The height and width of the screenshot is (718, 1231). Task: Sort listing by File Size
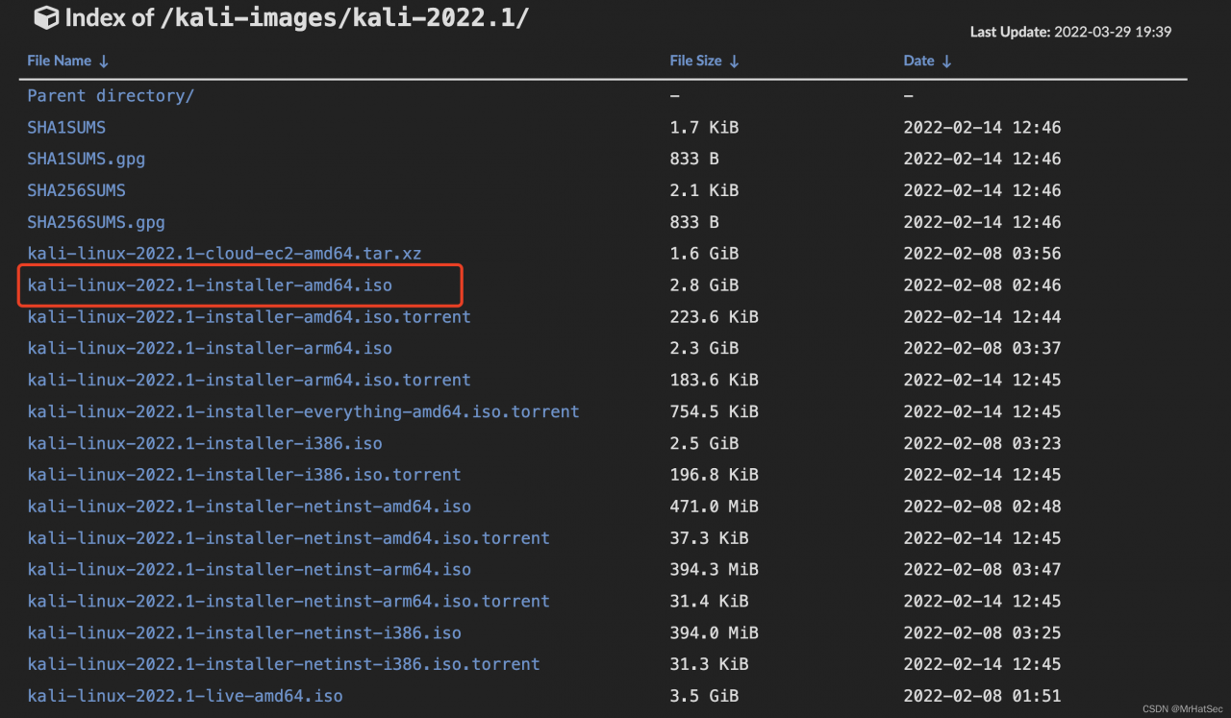(705, 61)
